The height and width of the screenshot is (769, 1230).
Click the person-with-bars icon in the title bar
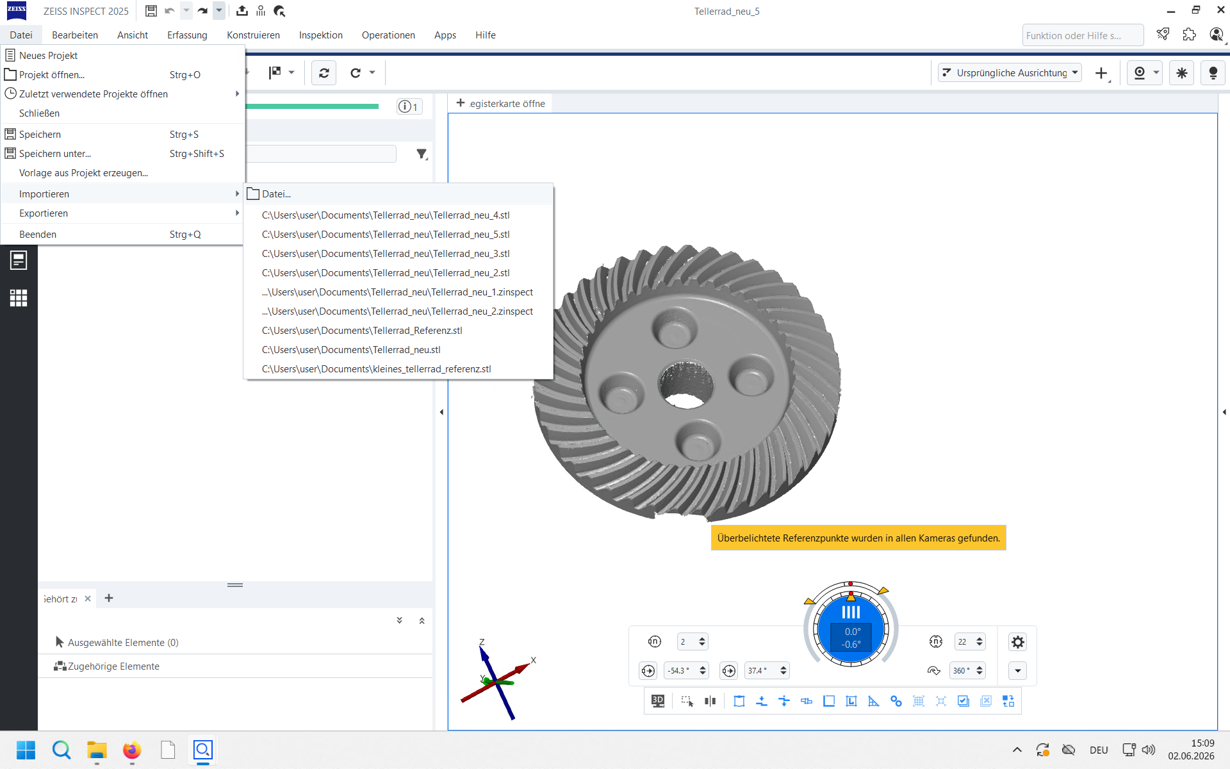261,11
